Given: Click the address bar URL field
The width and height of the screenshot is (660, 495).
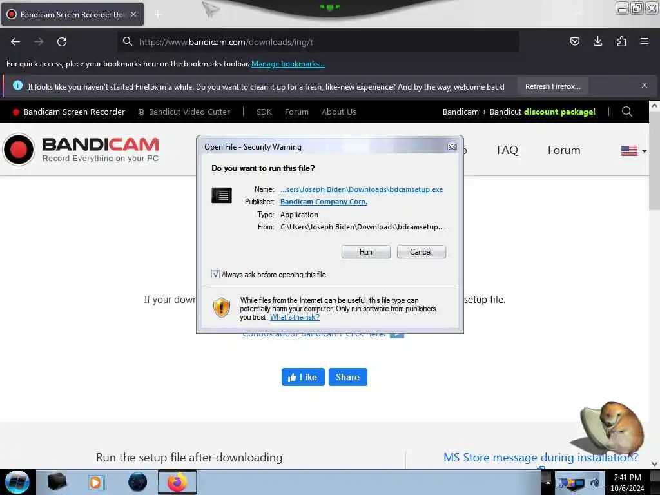Looking at the screenshot, I should pos(318,42).
